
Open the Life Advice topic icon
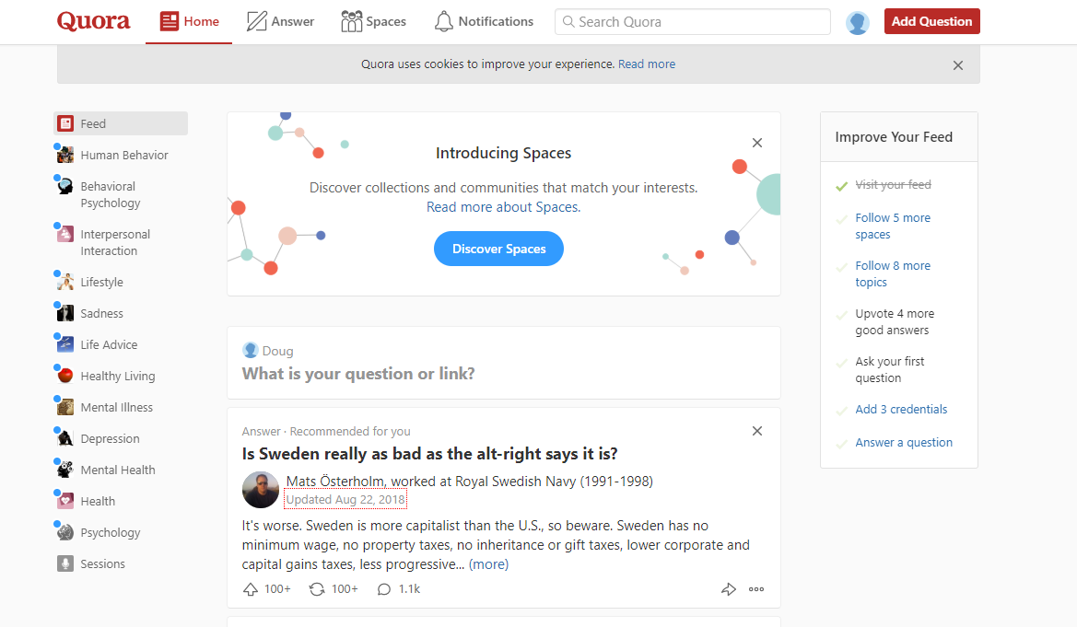(x=65, y=344)
